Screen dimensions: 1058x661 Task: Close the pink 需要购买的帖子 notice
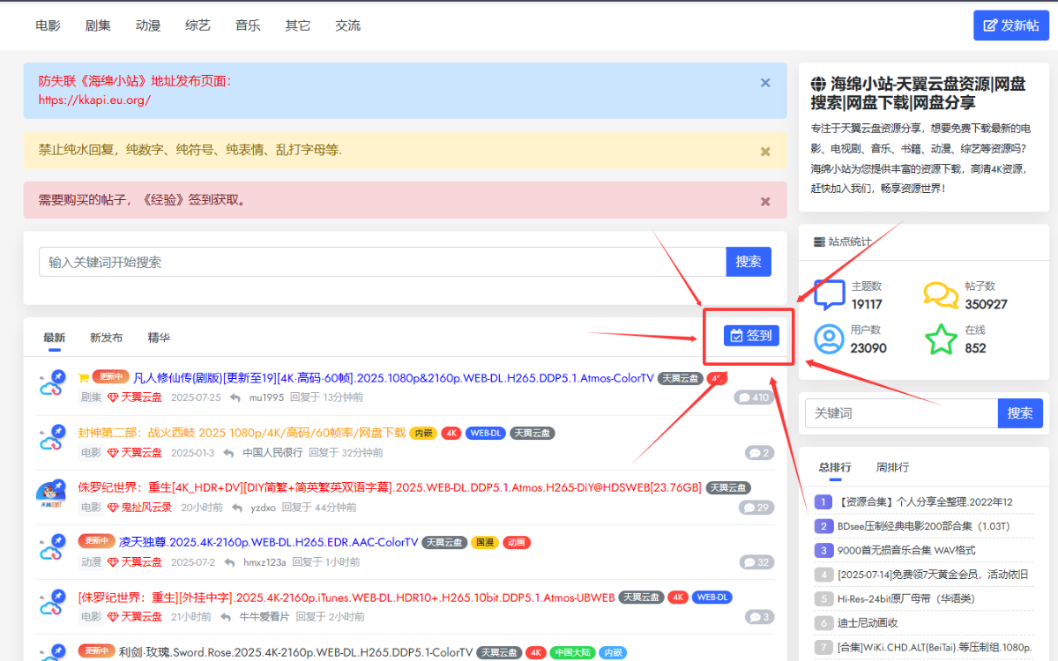click(x=764, y=202)
